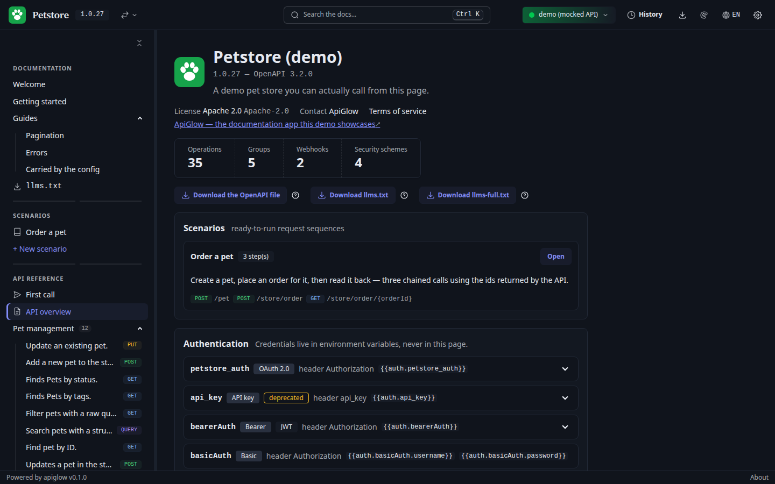
Task: Click the About link in footer
Action: point(759,478)
